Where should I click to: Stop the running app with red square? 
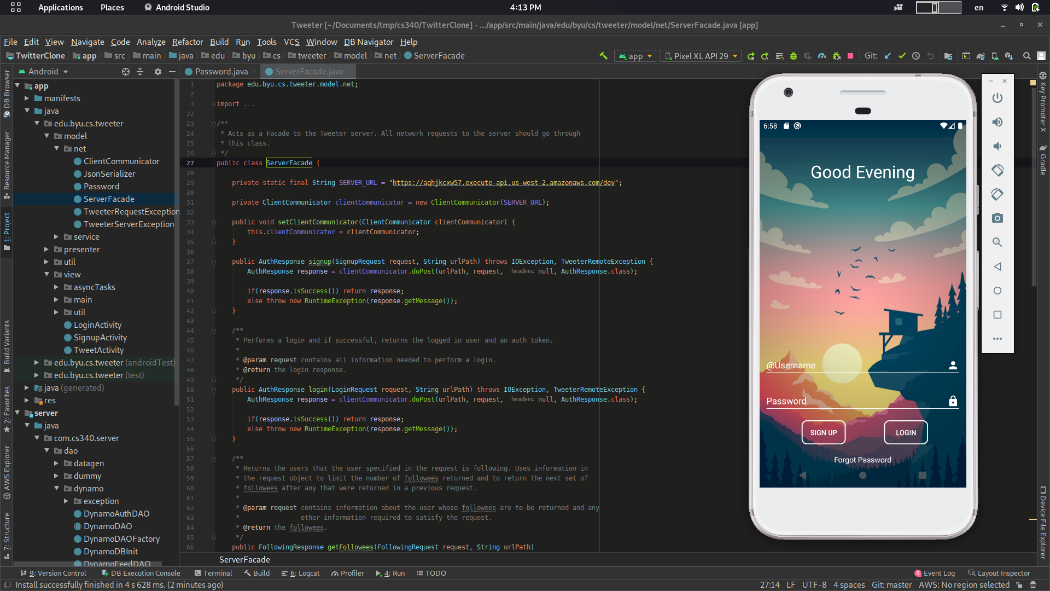click(850, 56)
